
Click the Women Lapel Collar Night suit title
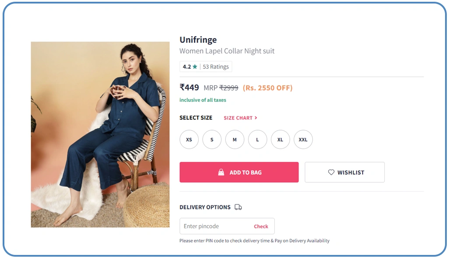tap(227, 51)
